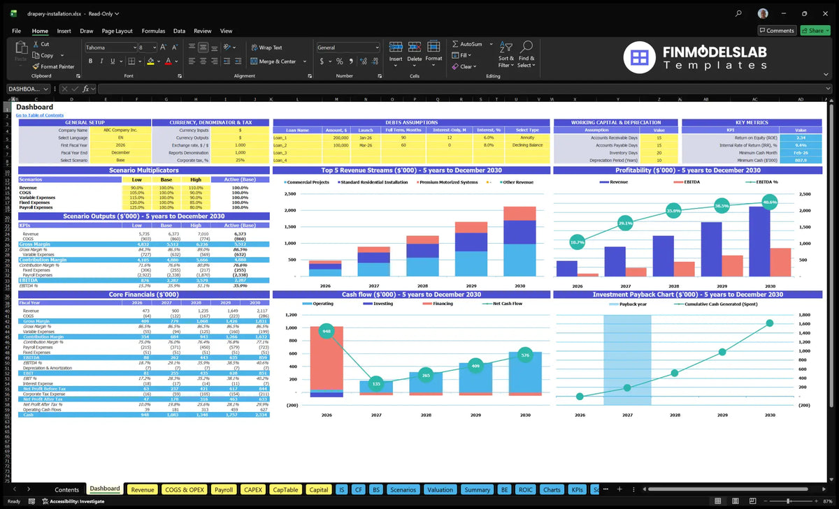This screenshot has height=509, width=839.
Task: Click the Top Align icon
Action: 192,47
